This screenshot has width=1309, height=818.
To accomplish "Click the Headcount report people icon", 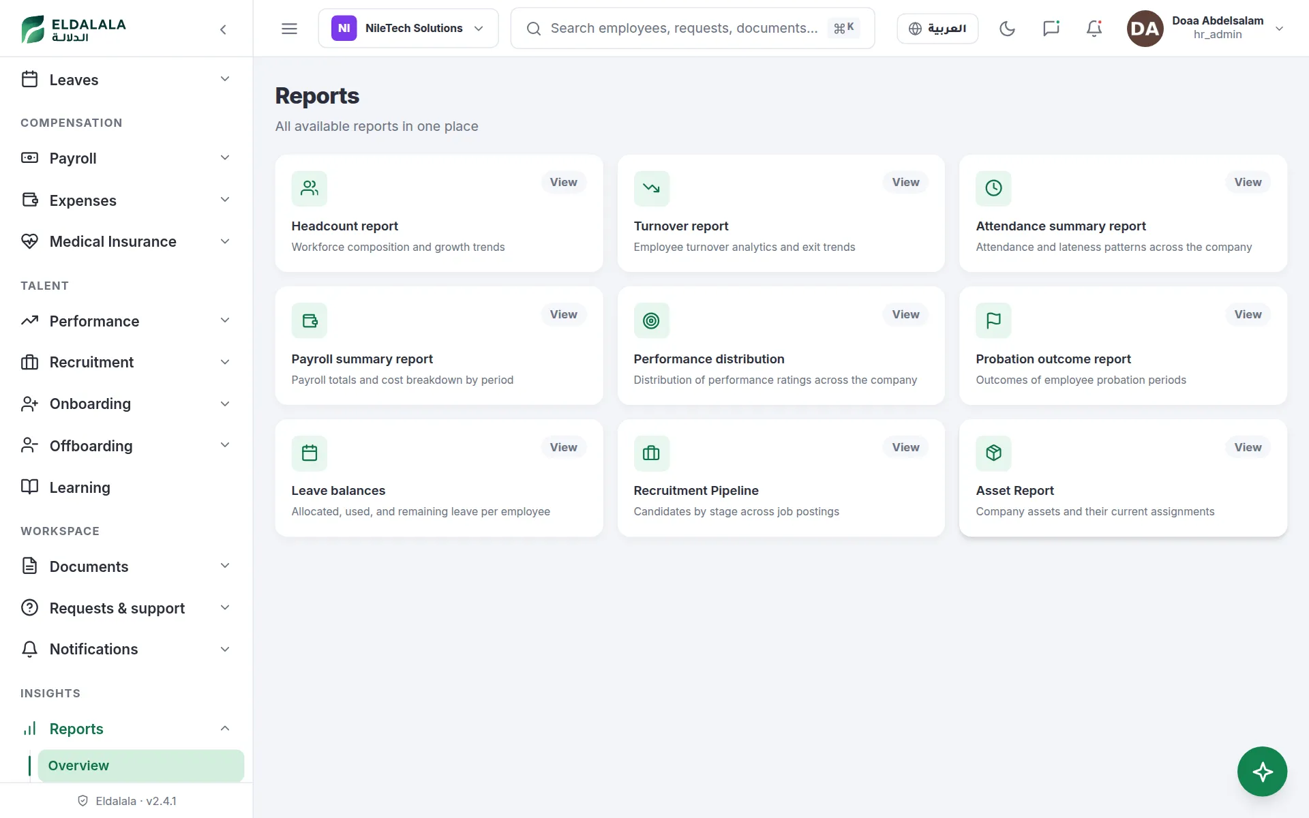I will [310, 188].
